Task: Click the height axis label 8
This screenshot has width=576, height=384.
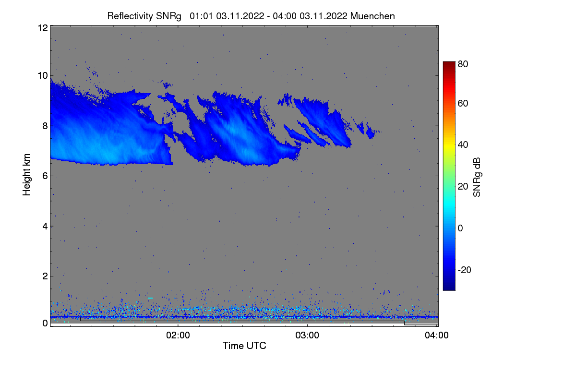Action: [45, 126]
